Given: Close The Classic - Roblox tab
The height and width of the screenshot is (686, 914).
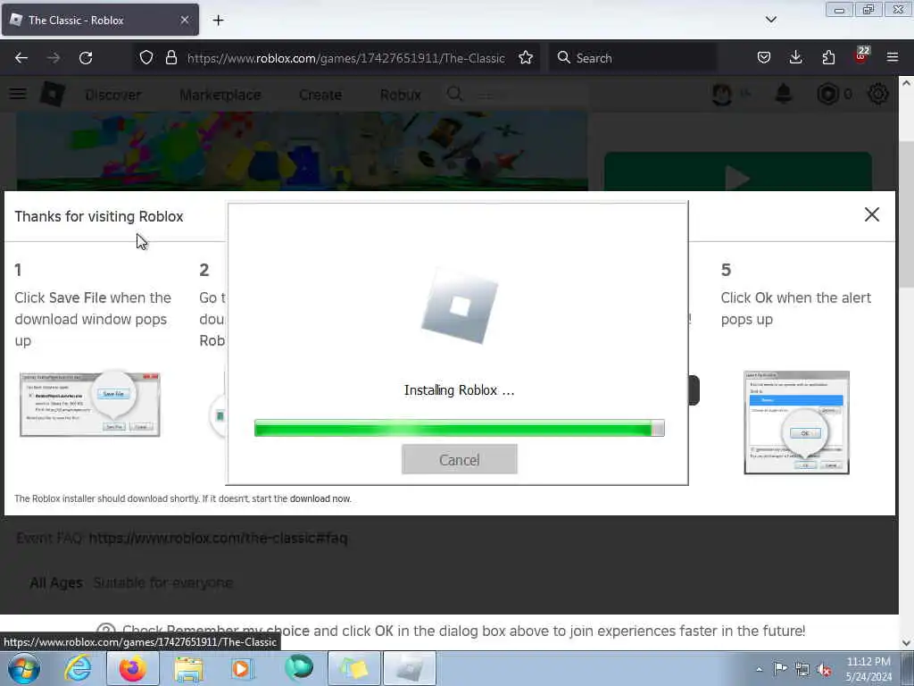Looking at the screenshot, I should [184, 20].
